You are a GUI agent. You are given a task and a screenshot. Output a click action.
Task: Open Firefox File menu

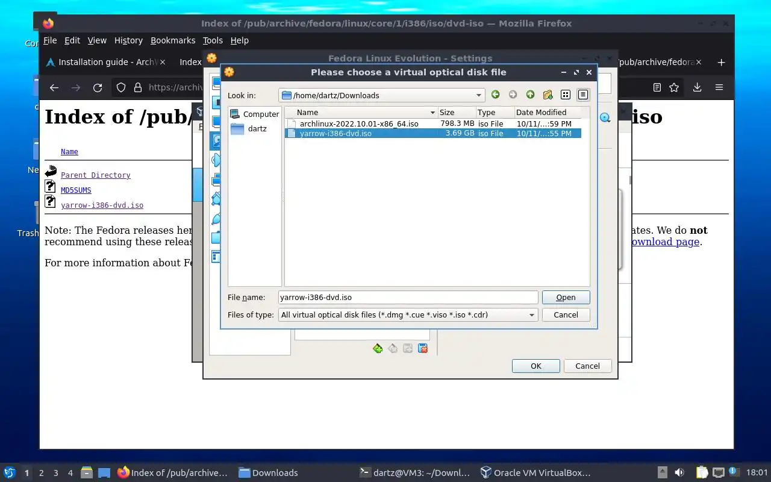[x=50, y=40]
